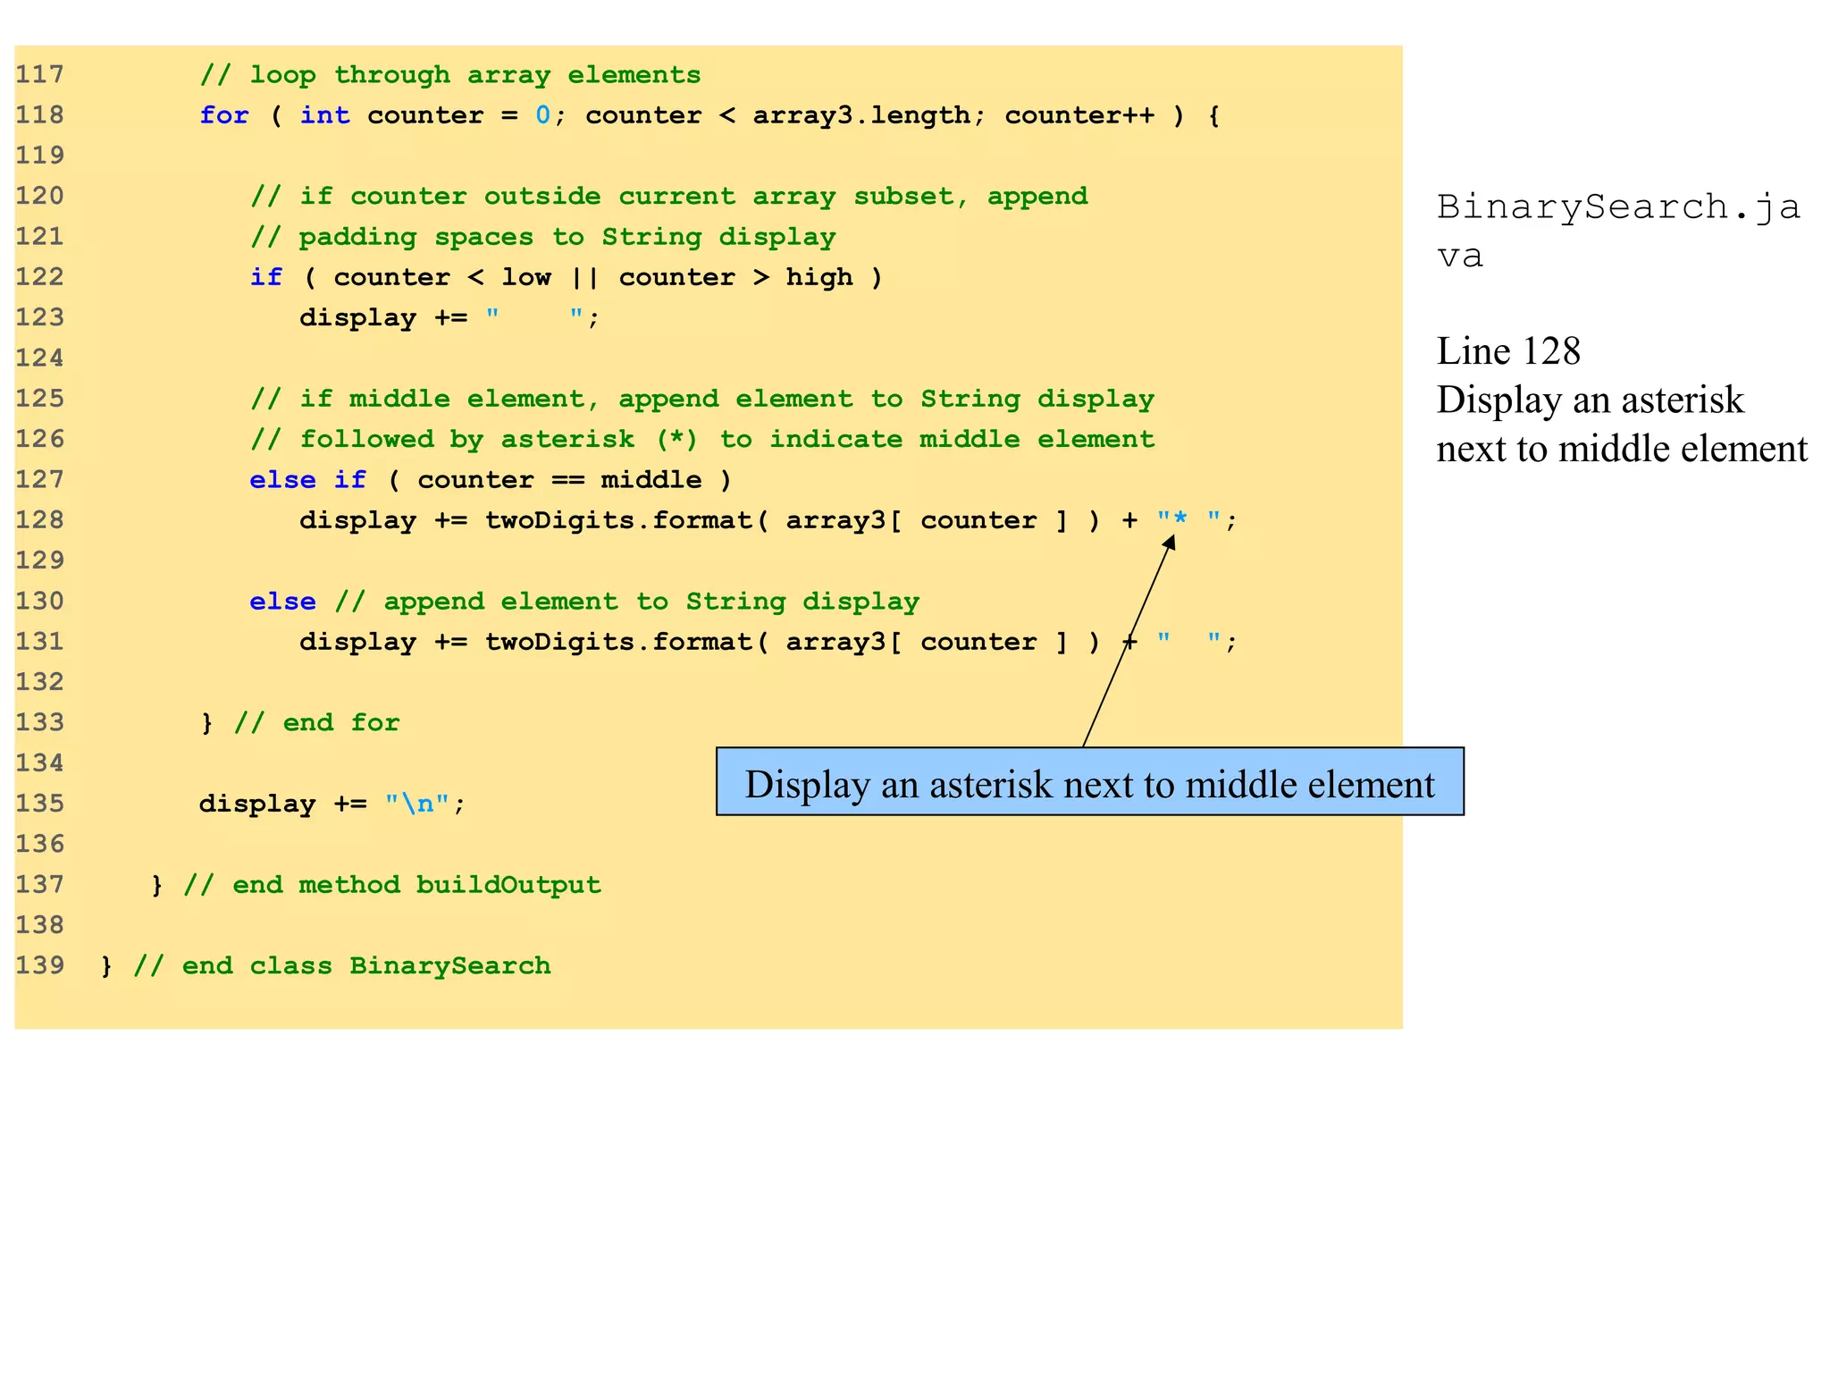Click the 'Line 128' side note label
The width and height of the screenshot is (1830, 1373).
[1508, 351]
